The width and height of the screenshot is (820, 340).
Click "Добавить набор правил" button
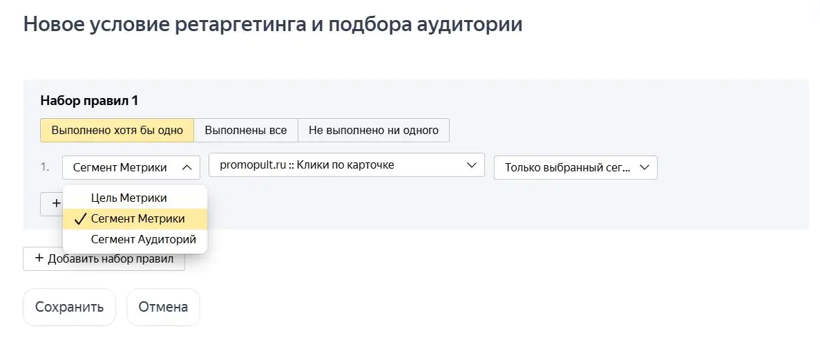[104, 258]
